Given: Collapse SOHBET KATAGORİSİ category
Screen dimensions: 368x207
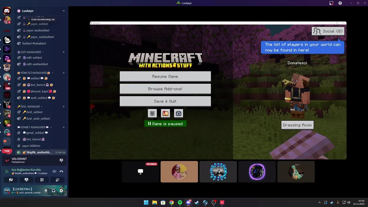Looking at the screenshot, I should click(x=34, y=127).
